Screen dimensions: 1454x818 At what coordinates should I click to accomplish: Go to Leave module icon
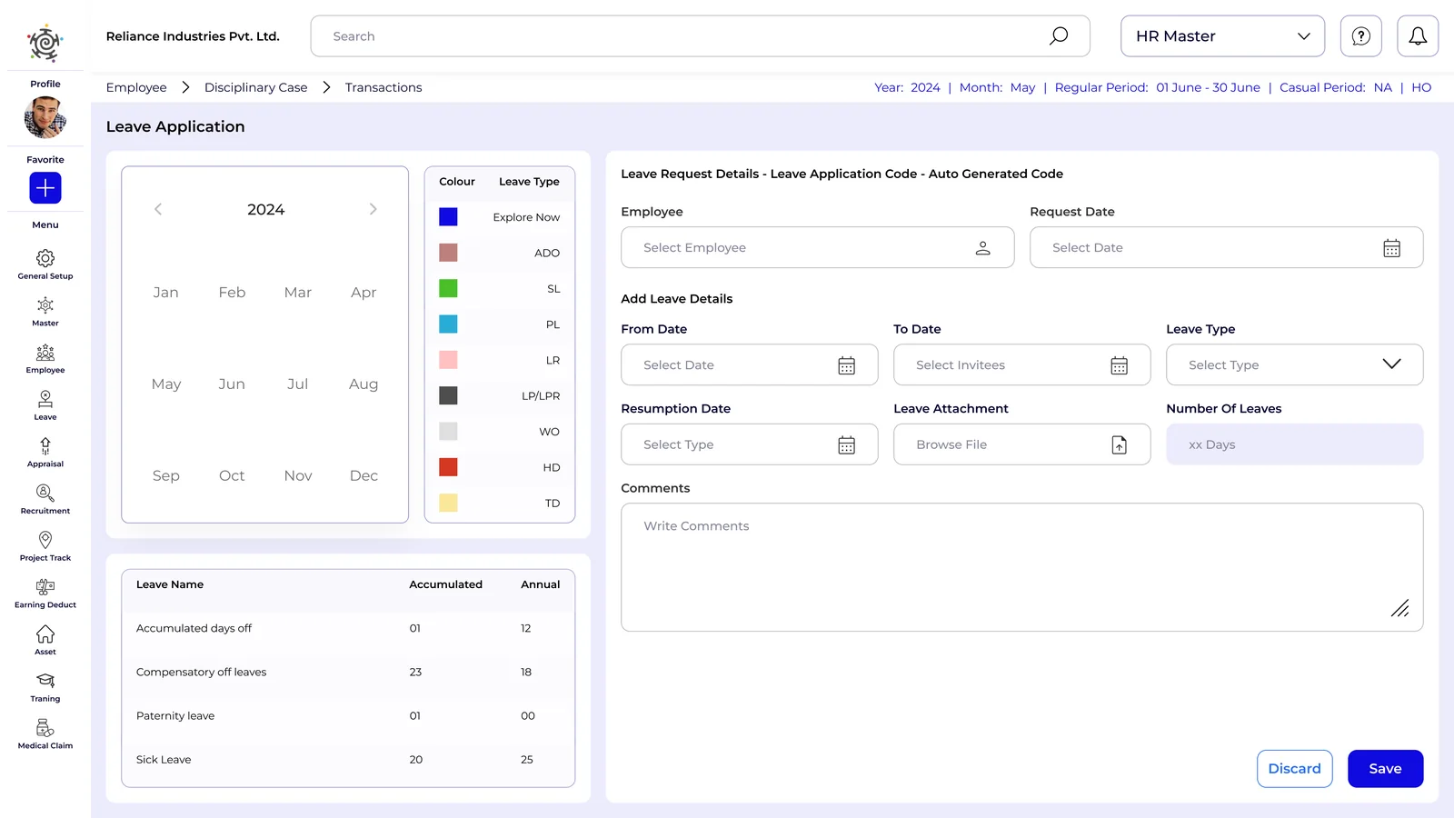[45, 399]
